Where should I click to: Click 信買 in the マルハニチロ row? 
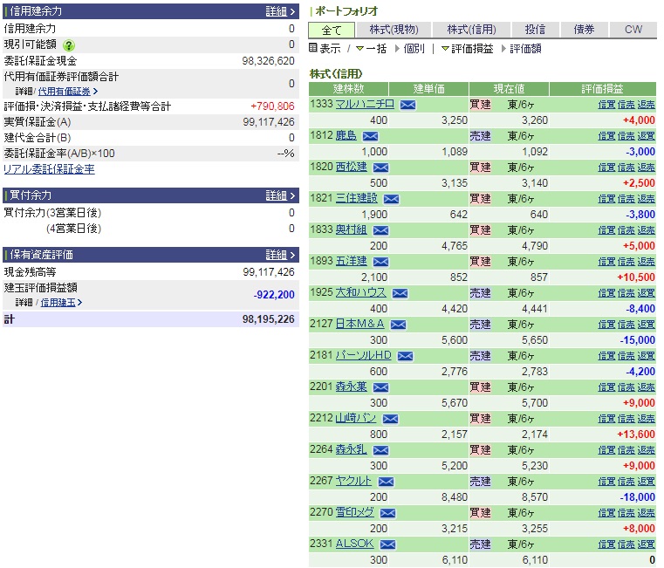click(x=606, y=105)
